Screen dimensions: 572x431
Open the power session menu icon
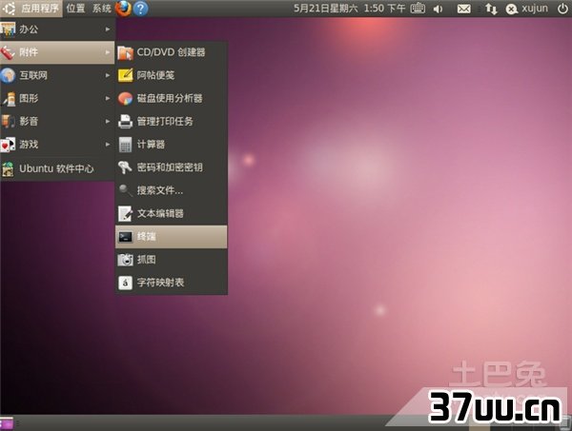[562, 9]
